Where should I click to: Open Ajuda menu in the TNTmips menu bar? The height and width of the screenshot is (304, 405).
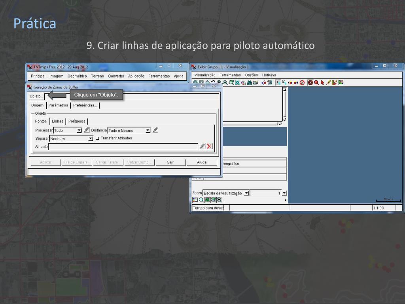(x=178, y=76)
